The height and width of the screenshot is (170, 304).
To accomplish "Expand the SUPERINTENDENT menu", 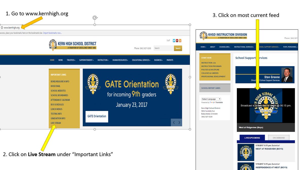I will (86, 60).
